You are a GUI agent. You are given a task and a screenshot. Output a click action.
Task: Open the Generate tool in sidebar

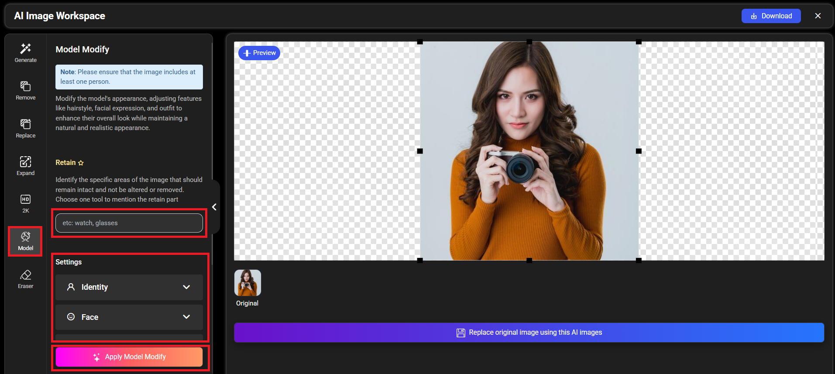pyautogui.click(x=25, y=53)
